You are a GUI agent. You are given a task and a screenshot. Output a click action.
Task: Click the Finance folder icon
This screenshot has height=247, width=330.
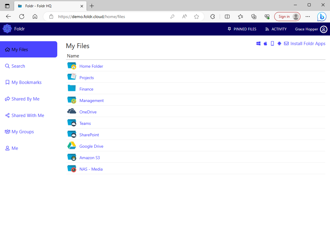tap(72, 88)
